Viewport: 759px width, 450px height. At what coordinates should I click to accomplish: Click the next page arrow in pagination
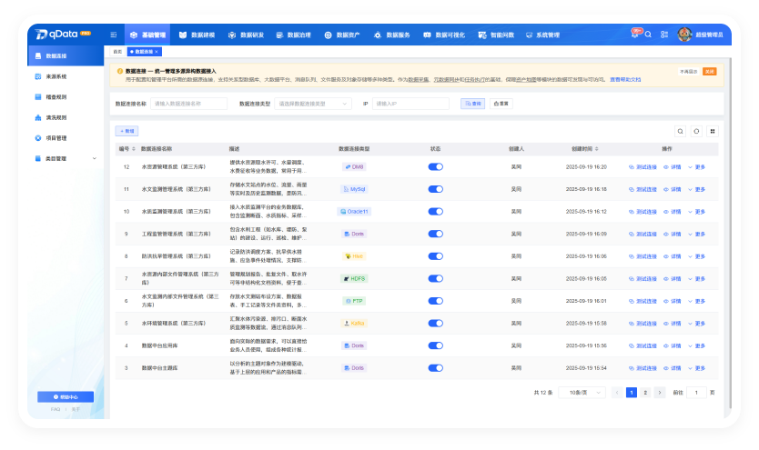coord(659,393)
